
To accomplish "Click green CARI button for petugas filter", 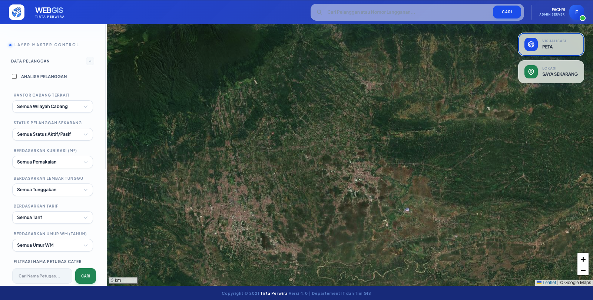I will click(x=86, y=276).
